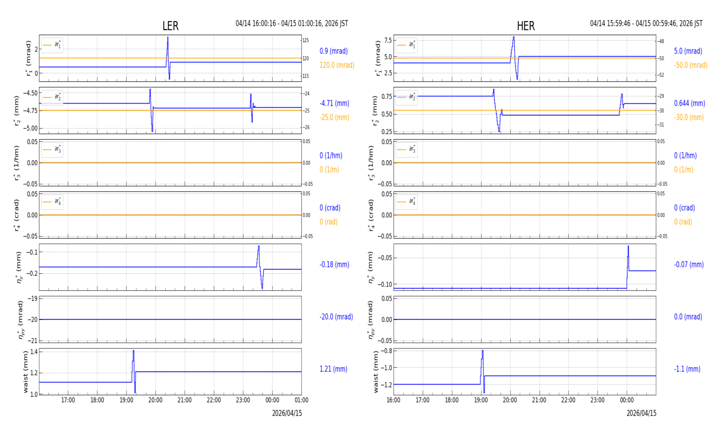Click the LER waist value 1.21 (mm)
709x434 pixels.
333,369
